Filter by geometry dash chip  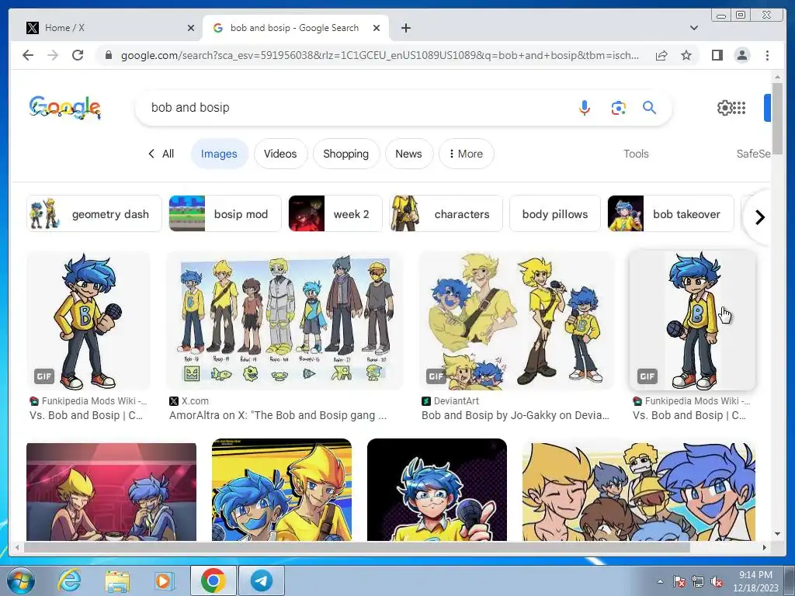pyautogui.click(x=94, y=214)
